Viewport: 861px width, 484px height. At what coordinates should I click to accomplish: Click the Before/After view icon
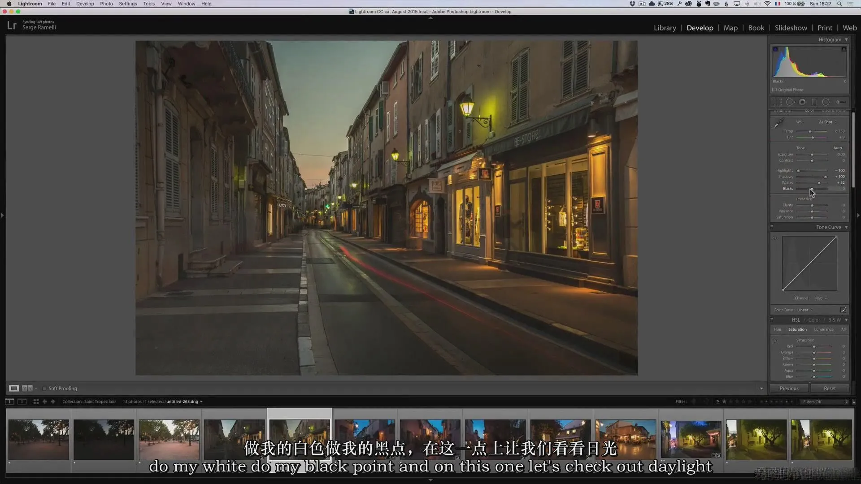27,388
